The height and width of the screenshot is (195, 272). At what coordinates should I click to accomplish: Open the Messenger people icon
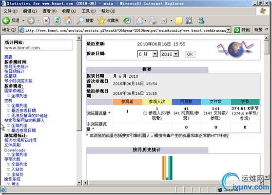[x=201, y=21]
